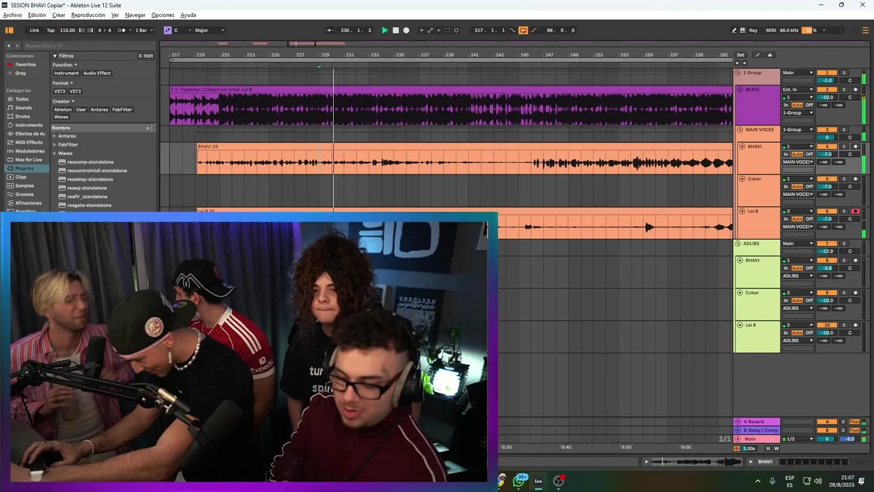Select Sounds category in browser
This screenshot has width=874, height=492.
point(24,108)
